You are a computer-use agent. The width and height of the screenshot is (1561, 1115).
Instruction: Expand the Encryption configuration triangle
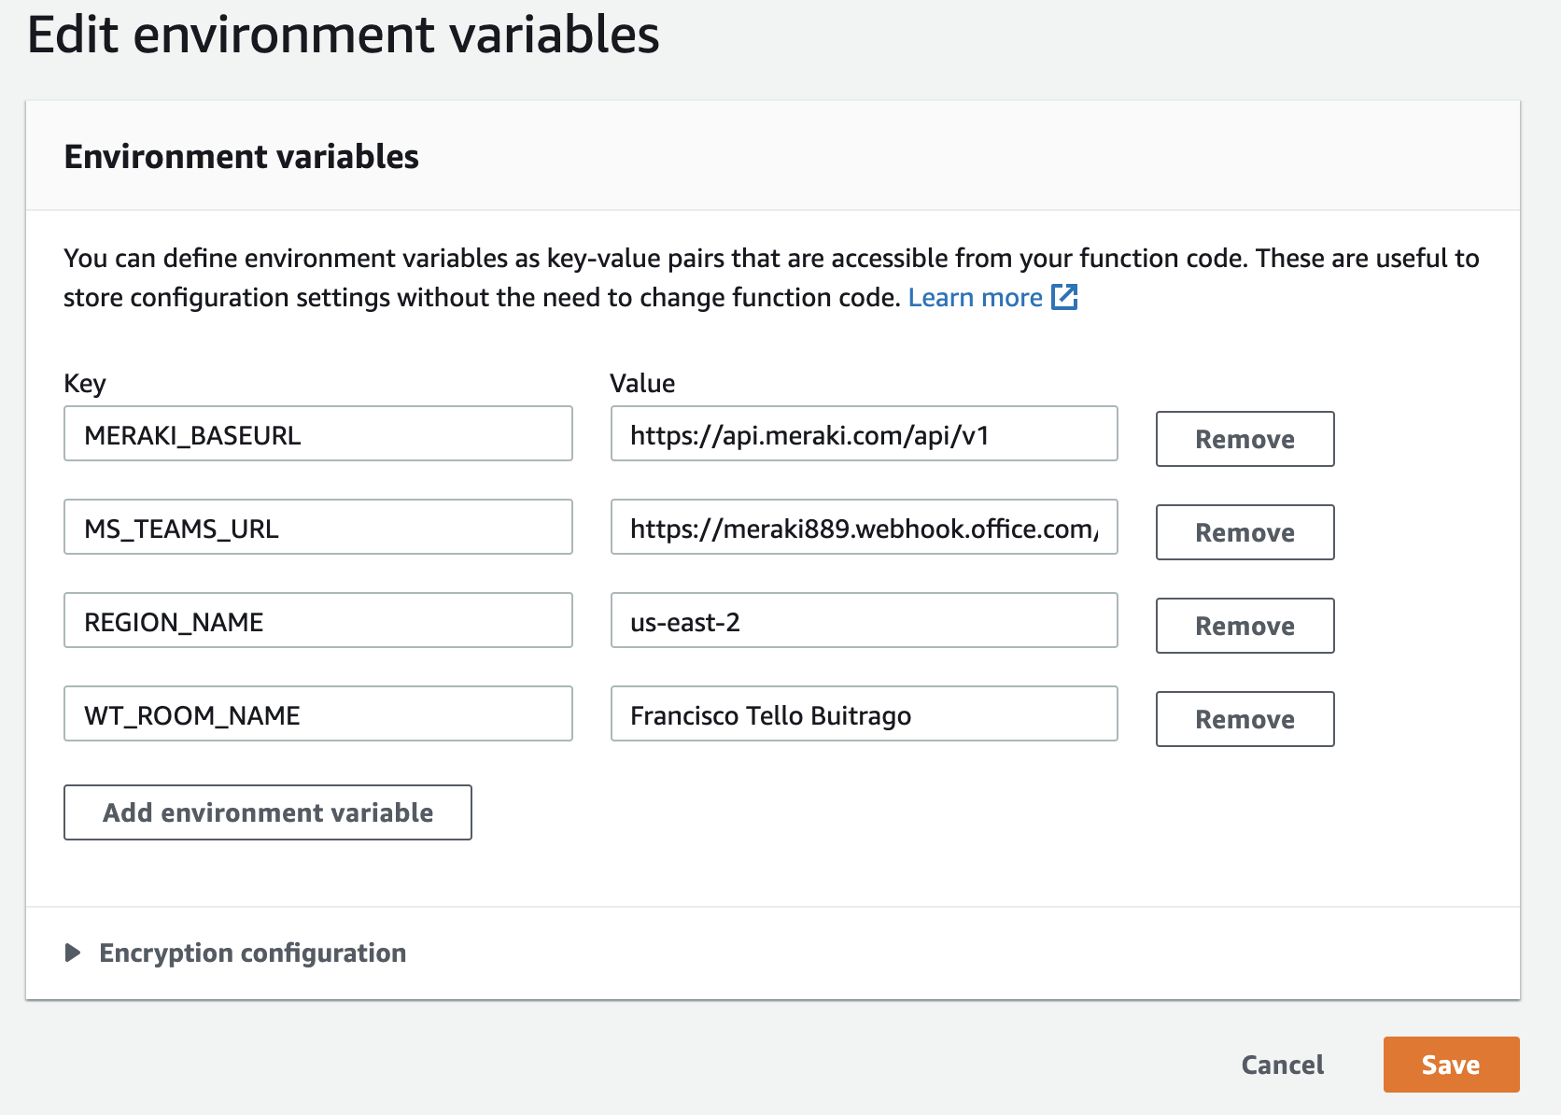click(73, 953)
